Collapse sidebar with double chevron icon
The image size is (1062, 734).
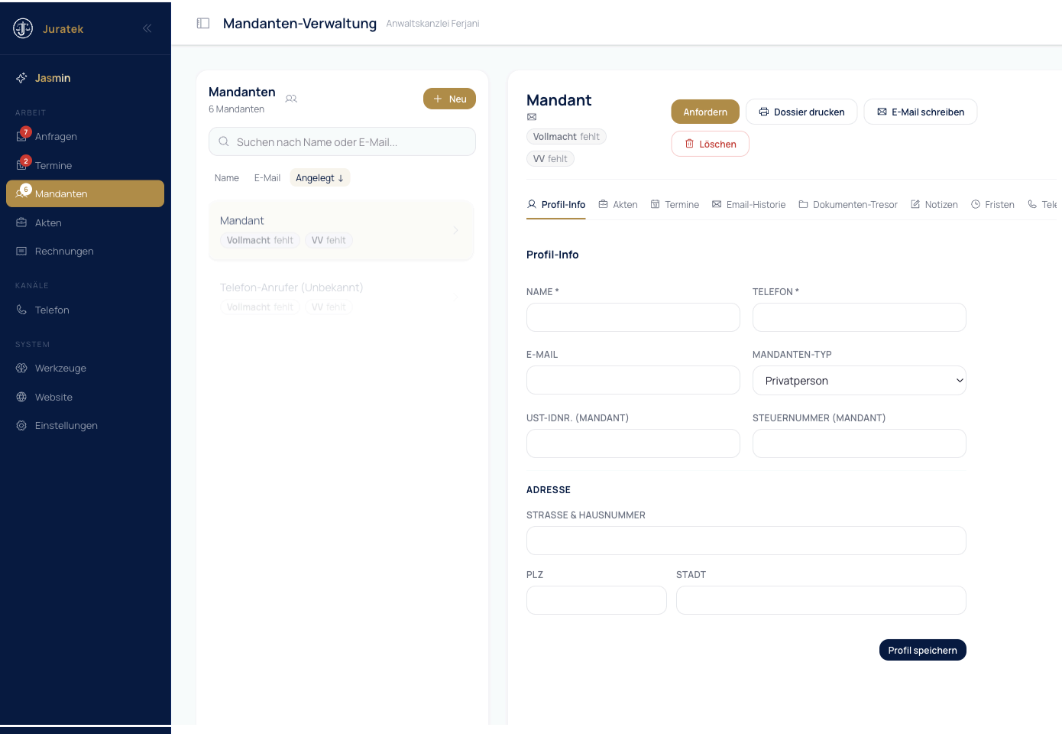pyautogui.click(x=147, y=28)
